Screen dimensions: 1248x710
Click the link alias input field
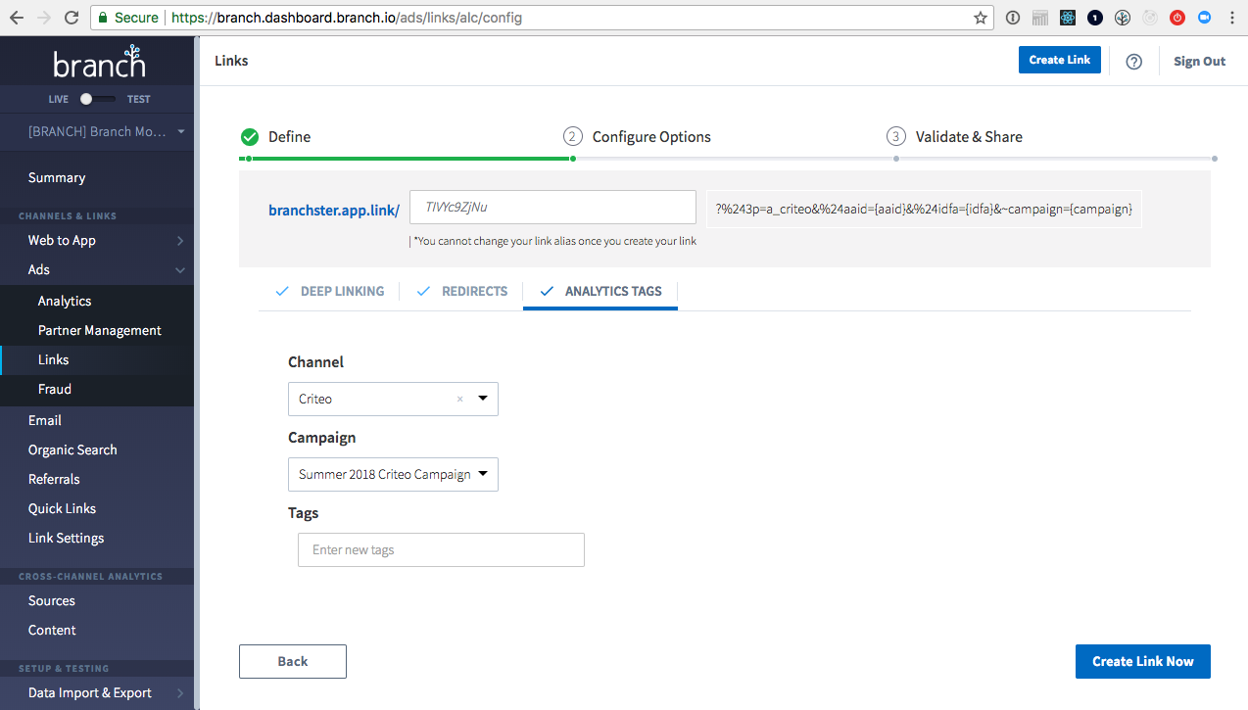(x=552, y=207)
